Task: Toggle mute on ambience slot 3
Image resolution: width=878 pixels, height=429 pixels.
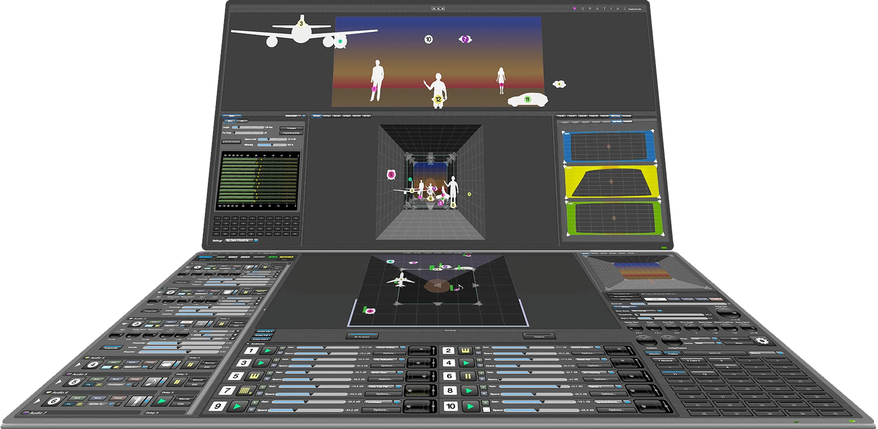Action: 275,365
